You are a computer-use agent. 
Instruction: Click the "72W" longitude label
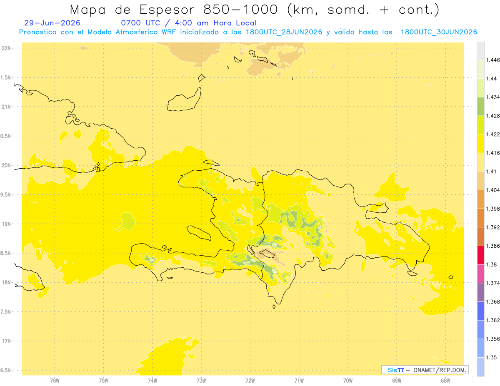point(250,381)
